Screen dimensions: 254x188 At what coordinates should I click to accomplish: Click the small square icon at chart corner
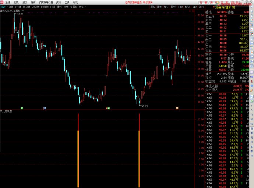[193, 11]
